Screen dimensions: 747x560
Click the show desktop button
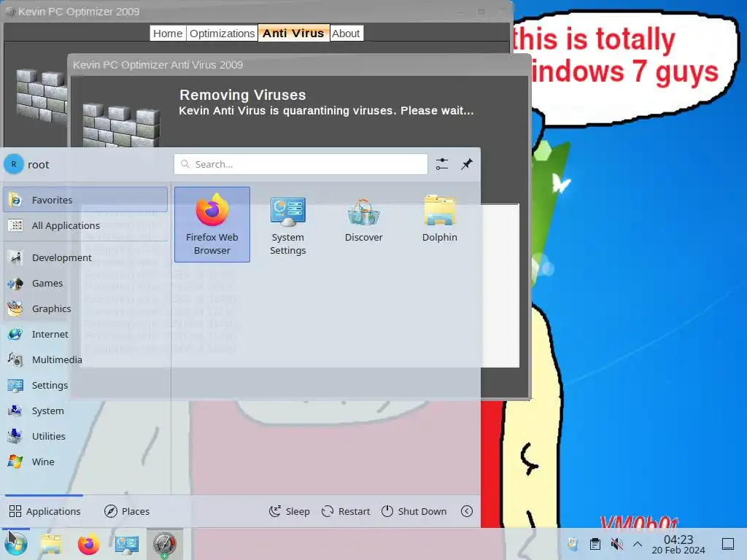point(727,544)
